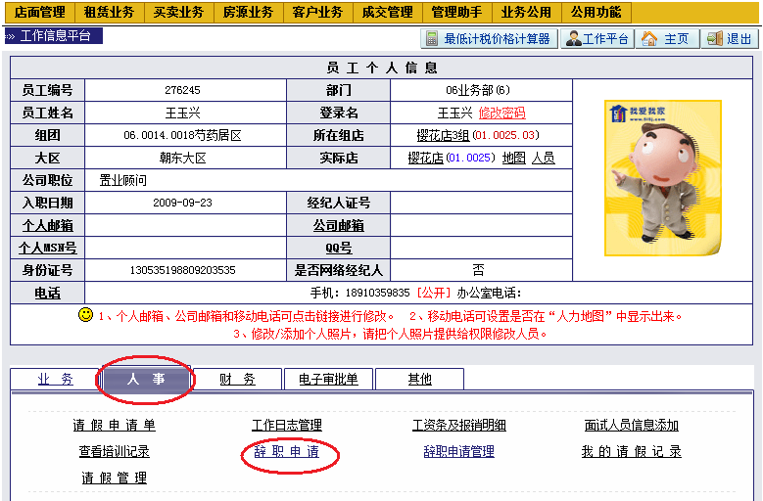This screenshot has width=763, height=501.
Task: Click the house icon beside 主页
Action: click(649, 38)
